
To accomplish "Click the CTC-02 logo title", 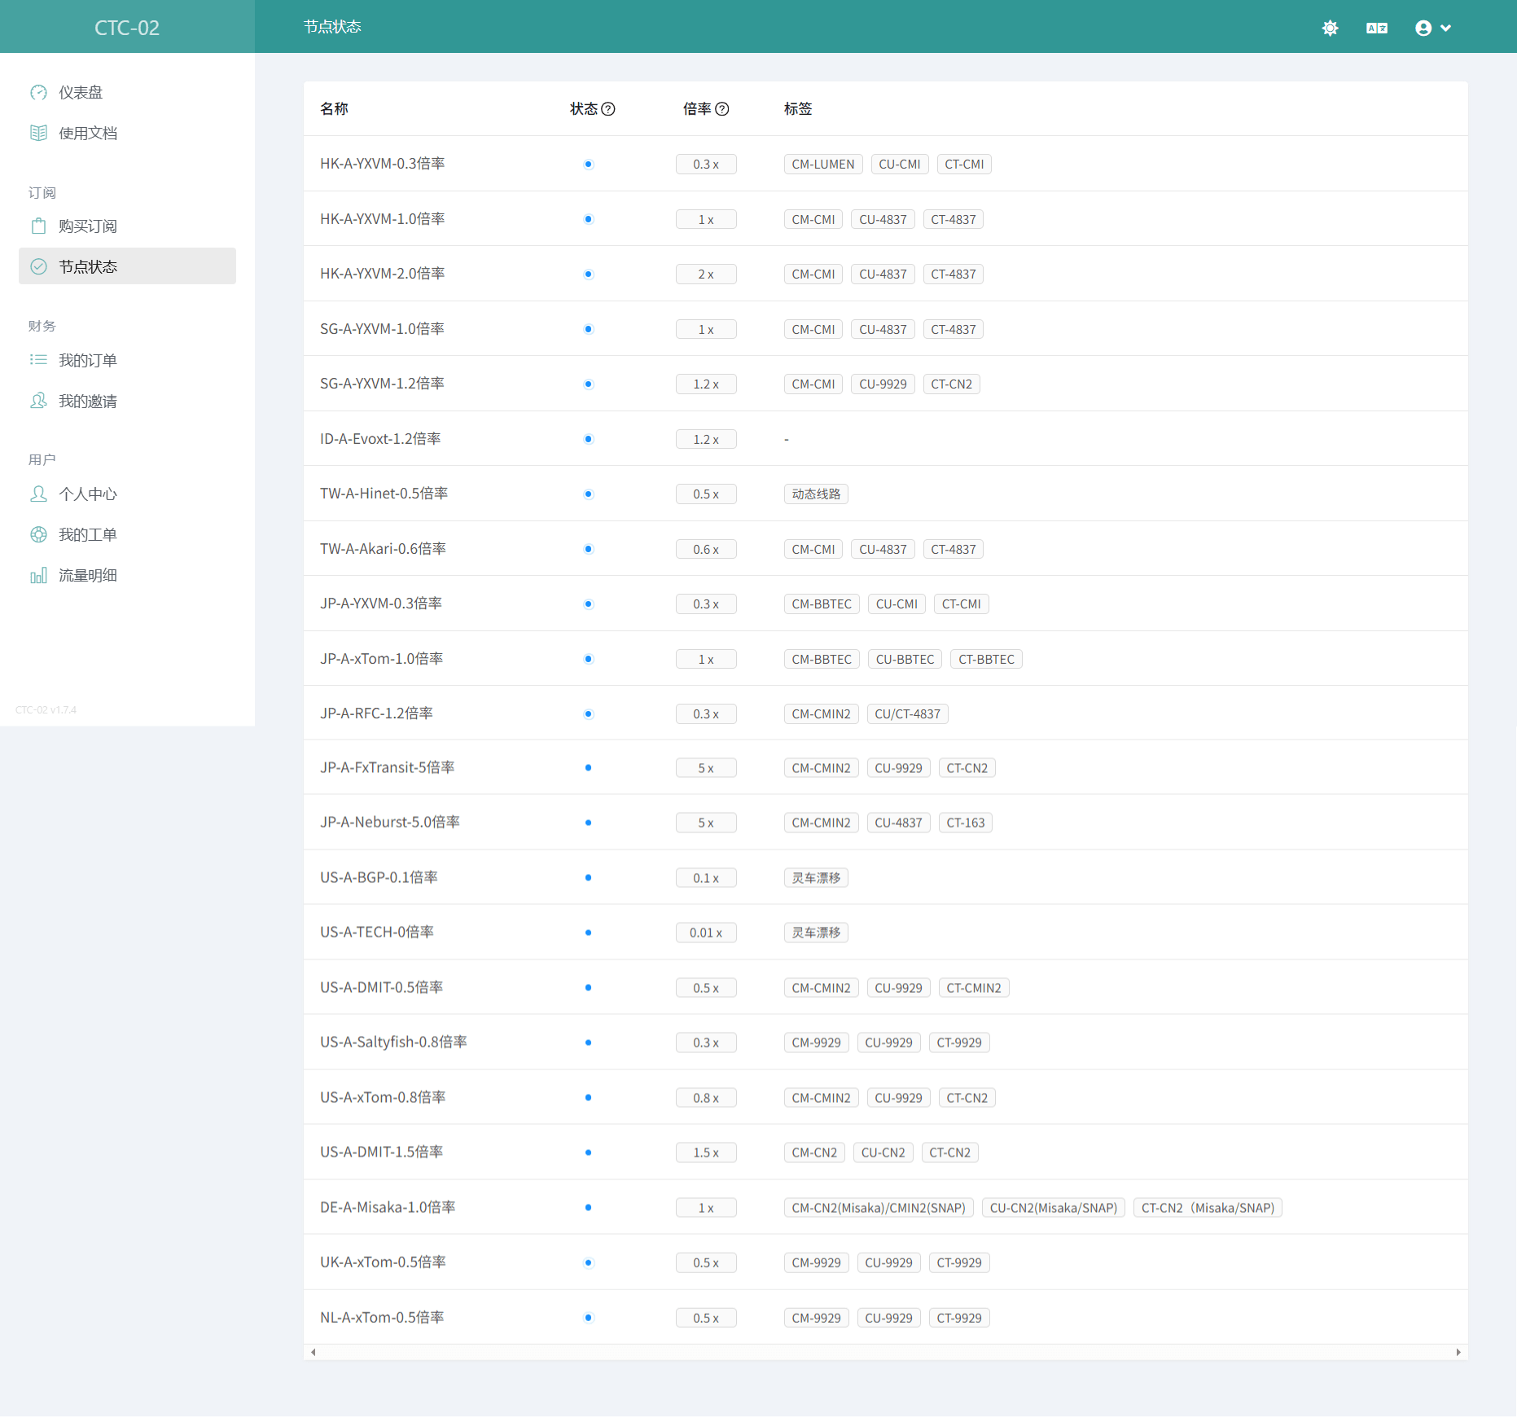I will pyautogui.click(x=127, y=28).
